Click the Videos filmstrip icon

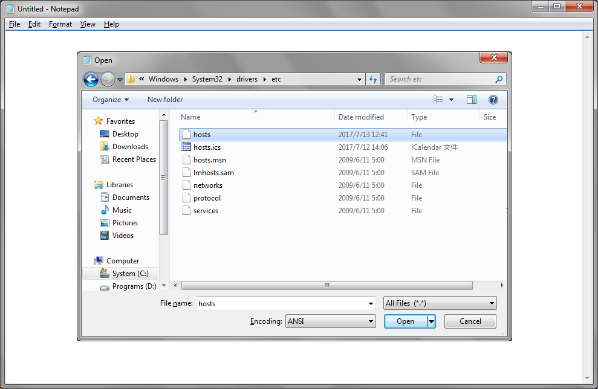[x=105, y=235]
